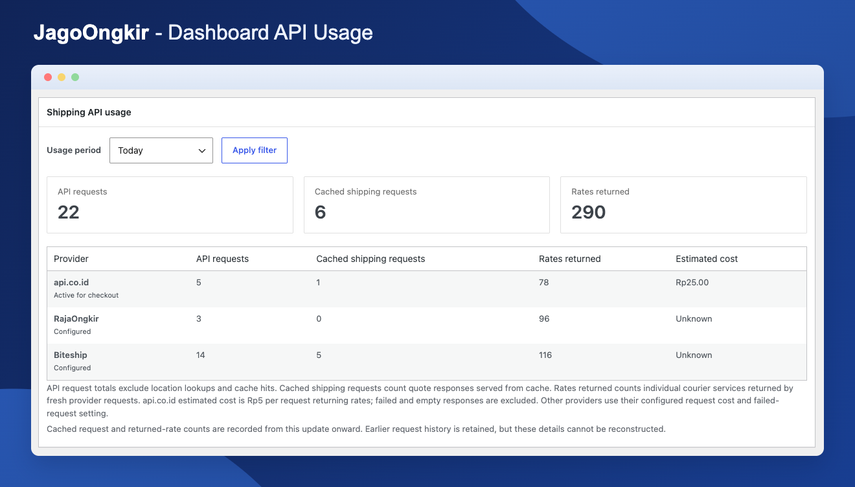
Task: Click the api.co.id API requests value 5
Action: coord(199,283)
